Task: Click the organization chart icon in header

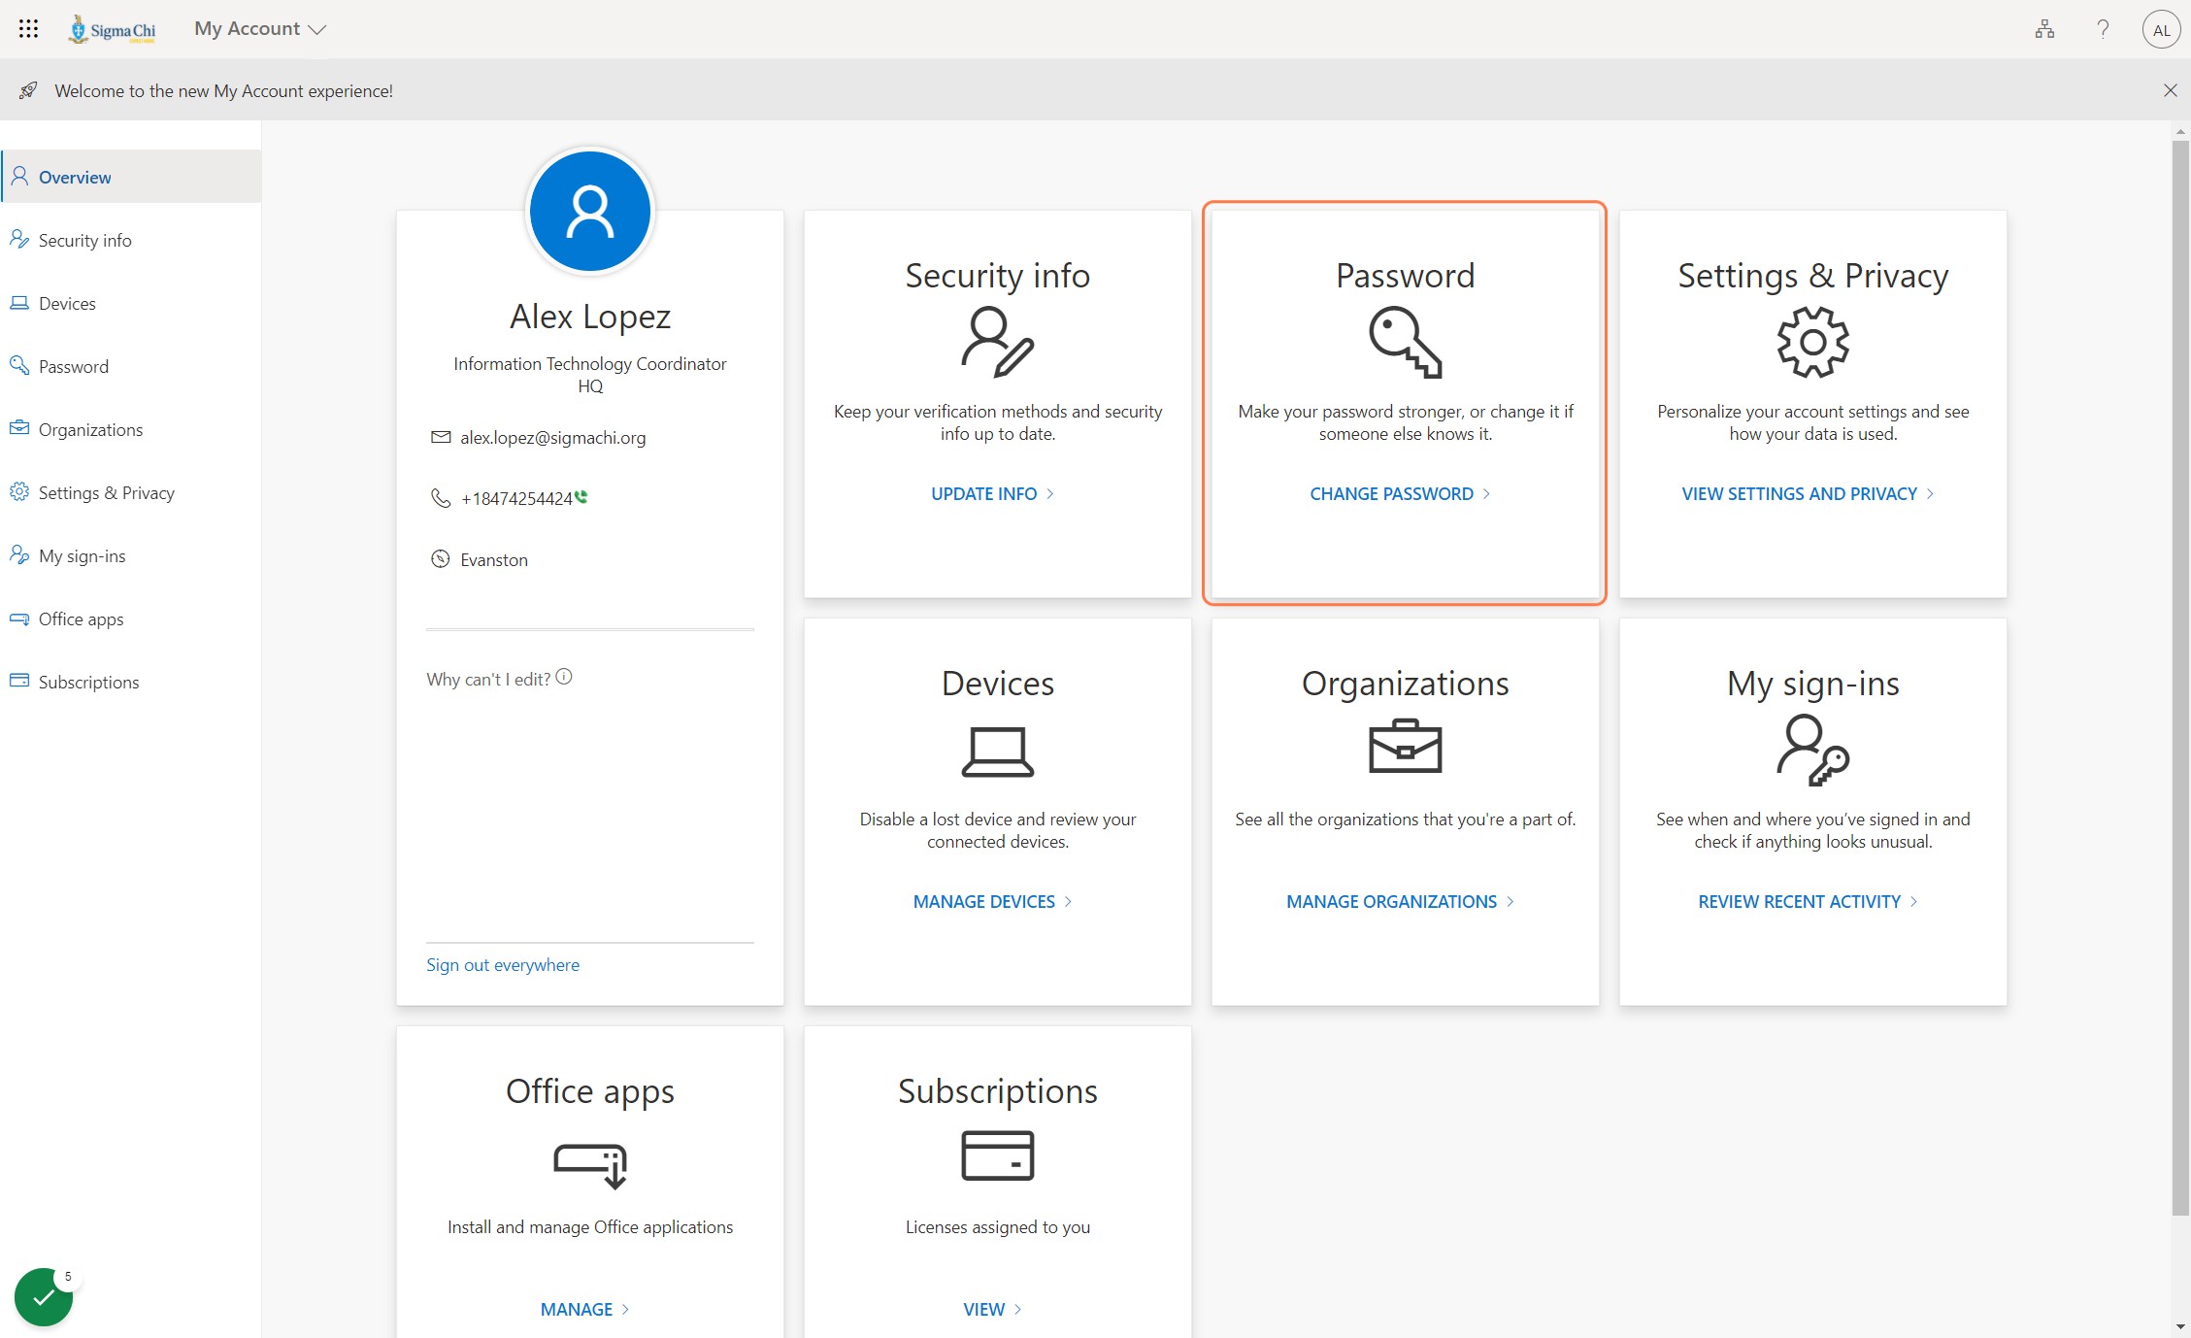Action: (2044, 29)
